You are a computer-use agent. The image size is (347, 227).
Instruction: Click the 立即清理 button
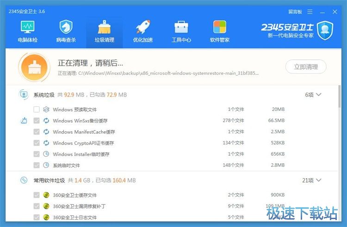pos(306,67)
